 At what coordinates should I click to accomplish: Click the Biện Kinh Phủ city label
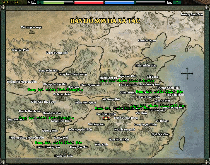point(127,76)
